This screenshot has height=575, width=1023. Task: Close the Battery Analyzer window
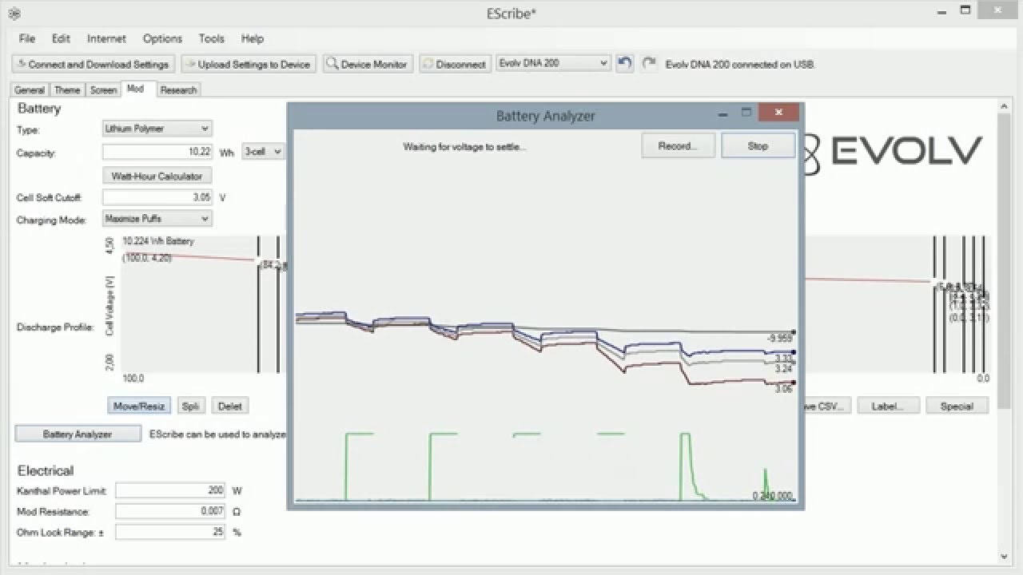778,113
